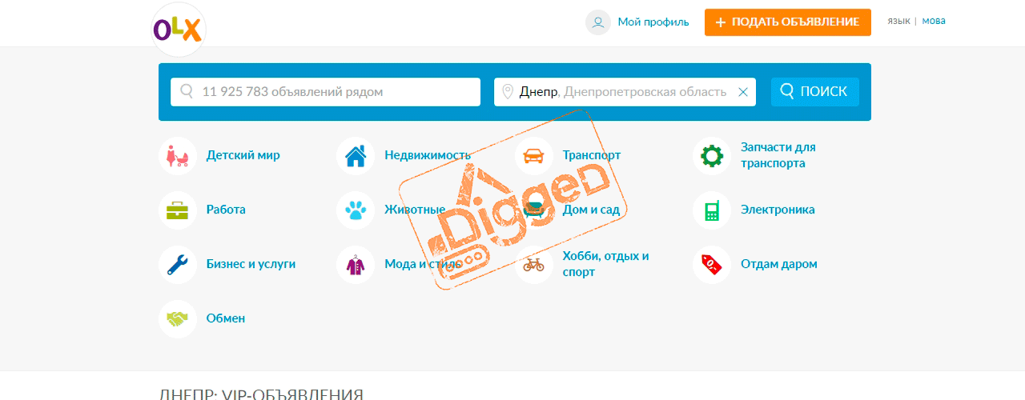Open the Запчасти для транспорта gear icon
This screenshot has width=1025, height=400.
point(712,155)
